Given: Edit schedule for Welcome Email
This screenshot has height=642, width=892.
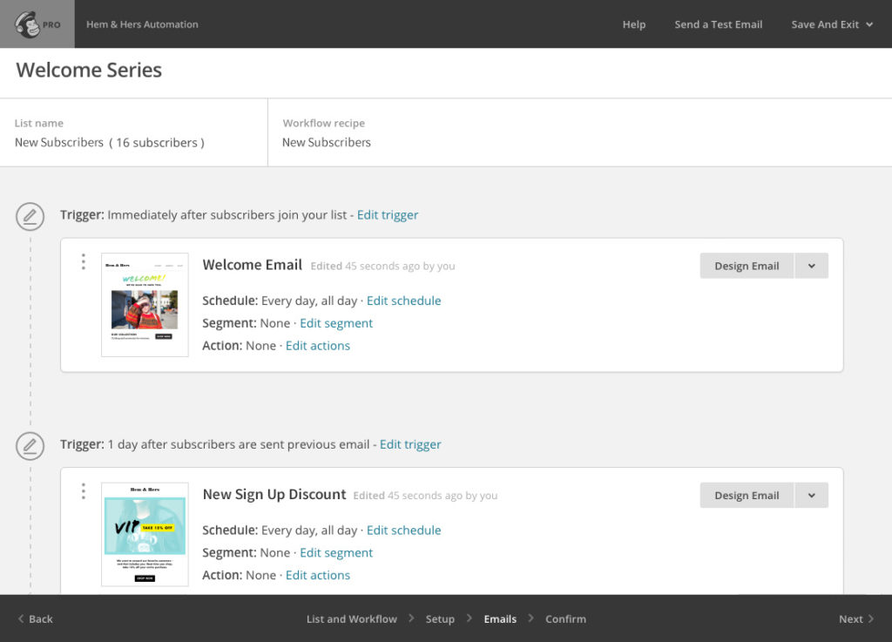Looking at the screenshot, I should (x=404, y=301).
